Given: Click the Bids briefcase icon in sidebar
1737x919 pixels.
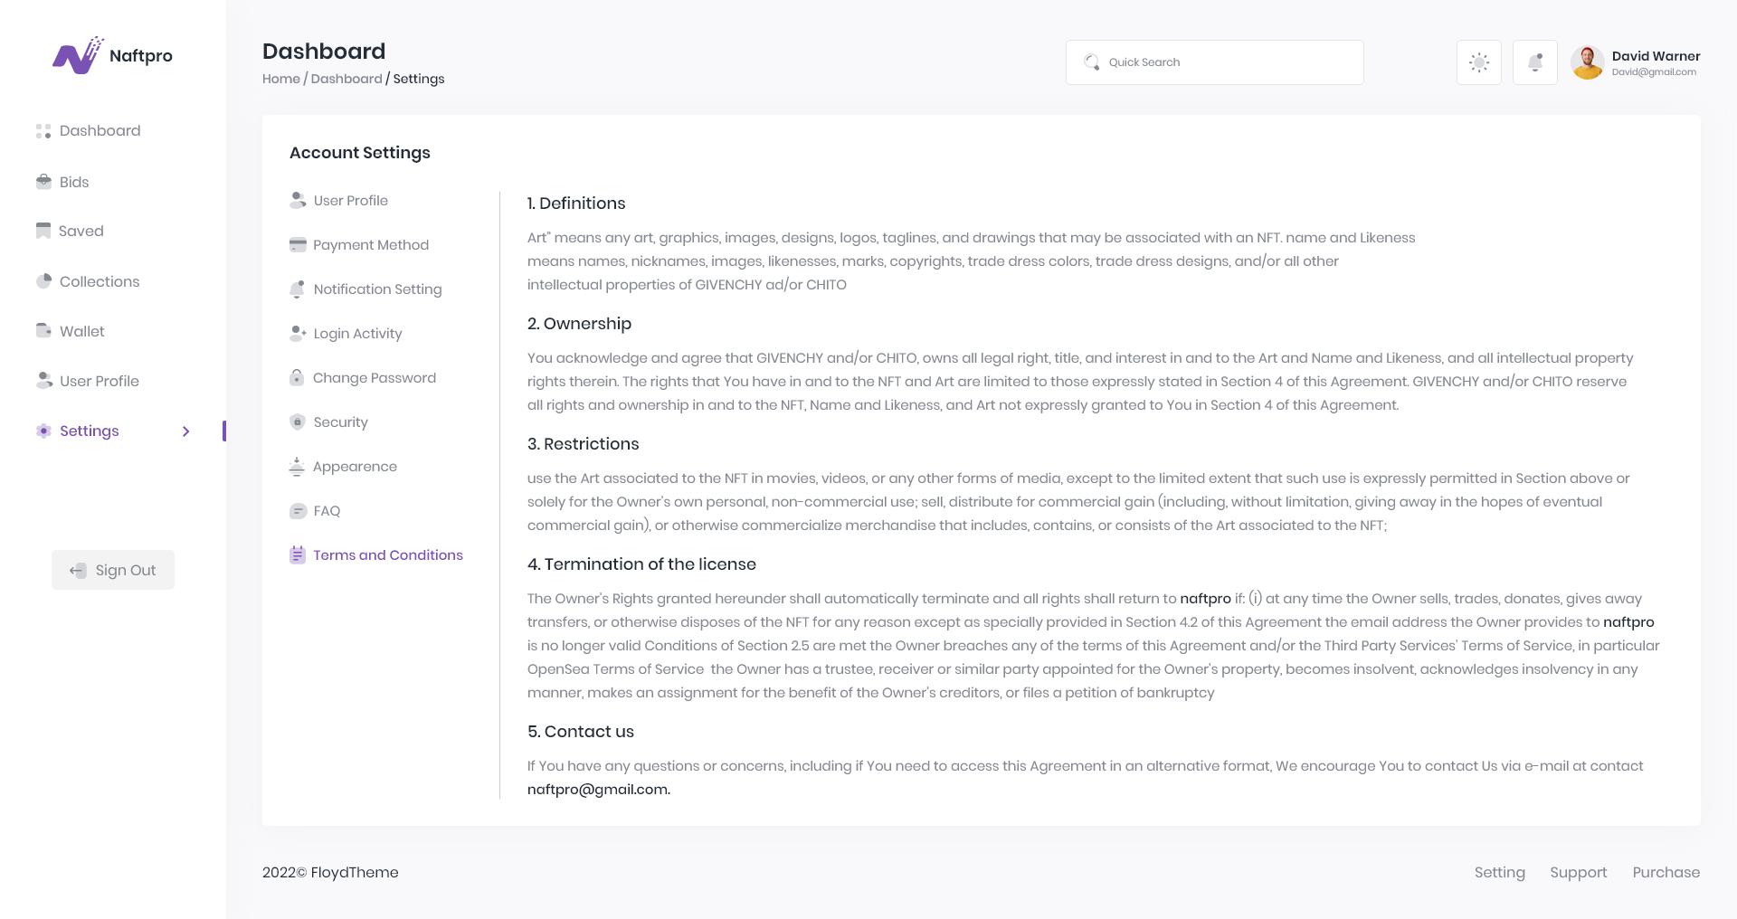Looking at the screenshot, I should [43, 182].
